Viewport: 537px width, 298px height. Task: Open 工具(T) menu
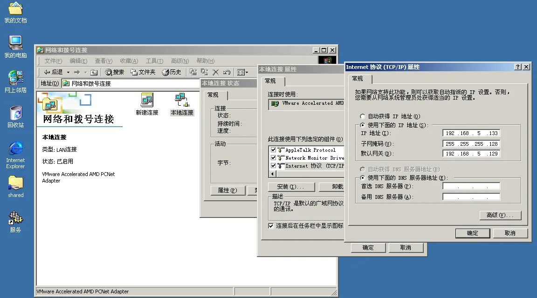(x=154, y=61)
